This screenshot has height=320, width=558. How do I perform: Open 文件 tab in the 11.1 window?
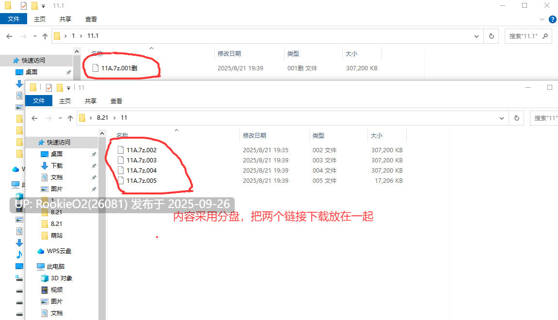tap(14, 19)
